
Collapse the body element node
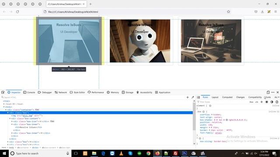coord(4,107)
